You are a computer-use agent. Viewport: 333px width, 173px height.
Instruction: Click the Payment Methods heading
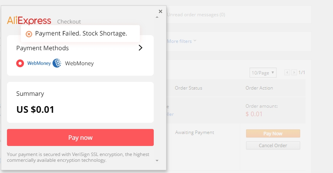[x=42, y=48]
